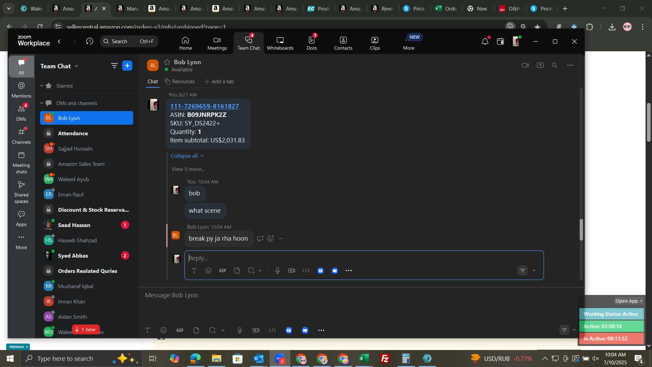The image size is (652, 367).
Task: Open DMs in the sidebar
Action: [21, 113]
